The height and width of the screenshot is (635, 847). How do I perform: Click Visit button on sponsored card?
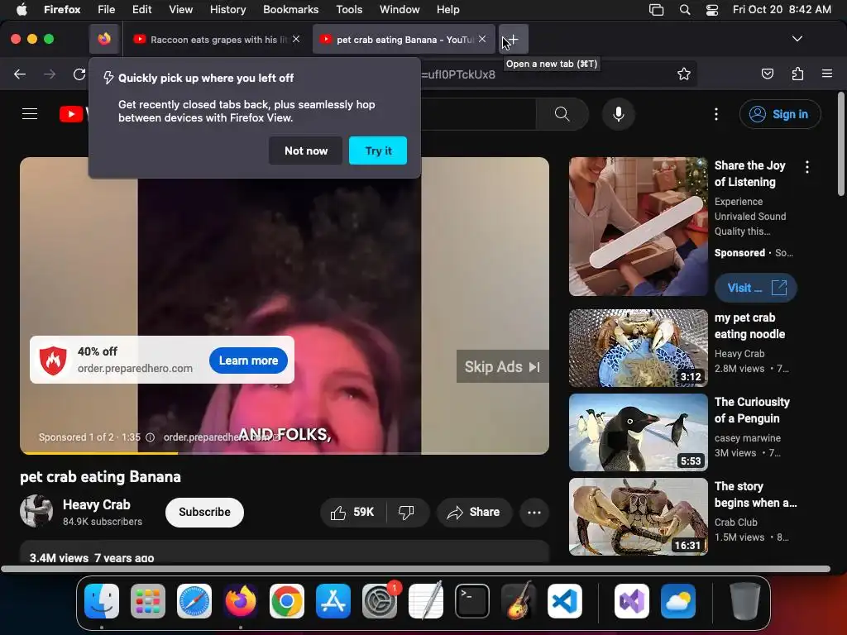point(756,288)
